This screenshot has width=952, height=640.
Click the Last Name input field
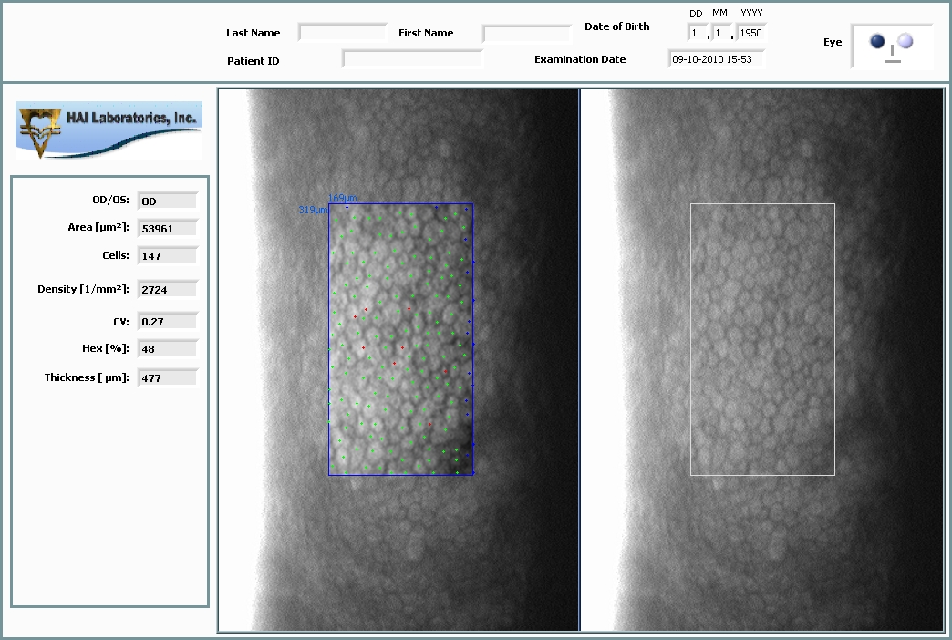coord(343,32)
